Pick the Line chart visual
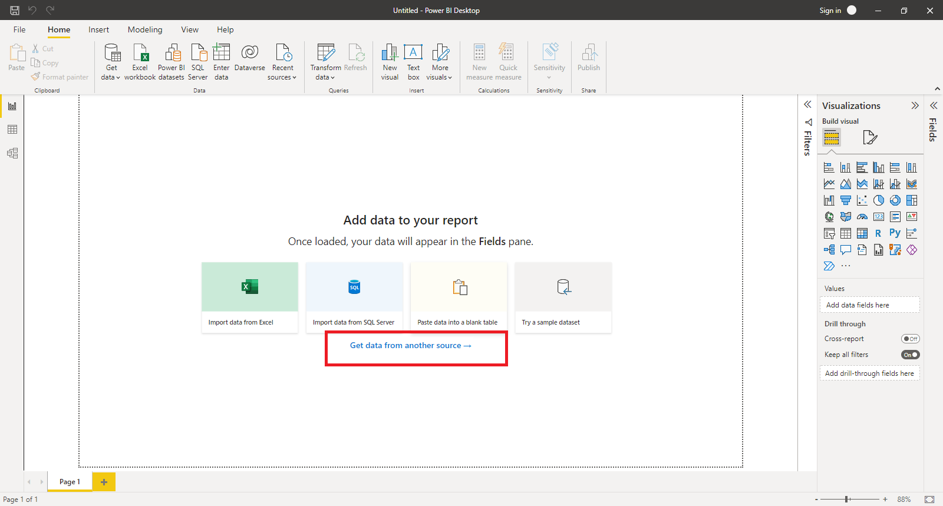Viewport: 943px width, 506px height. tap(829, 184)
